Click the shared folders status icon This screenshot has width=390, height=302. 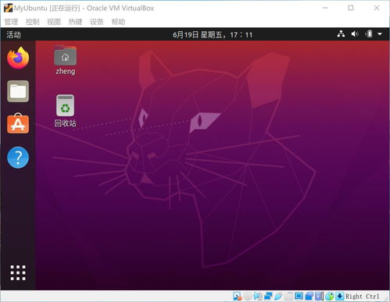(288, 297)
